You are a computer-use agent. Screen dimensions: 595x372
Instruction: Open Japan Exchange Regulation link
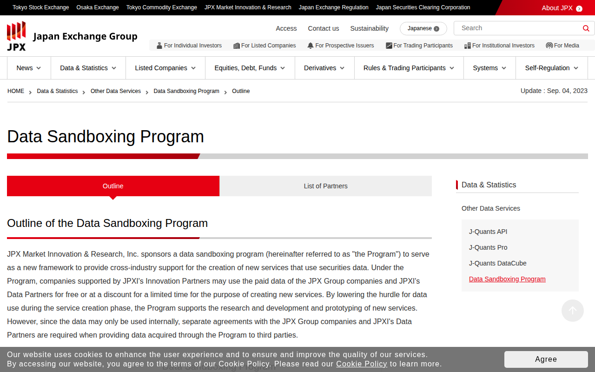click(x=334, y=7)
